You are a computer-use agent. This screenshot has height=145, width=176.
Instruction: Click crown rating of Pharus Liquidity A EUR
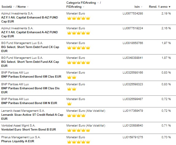[79, 142]
